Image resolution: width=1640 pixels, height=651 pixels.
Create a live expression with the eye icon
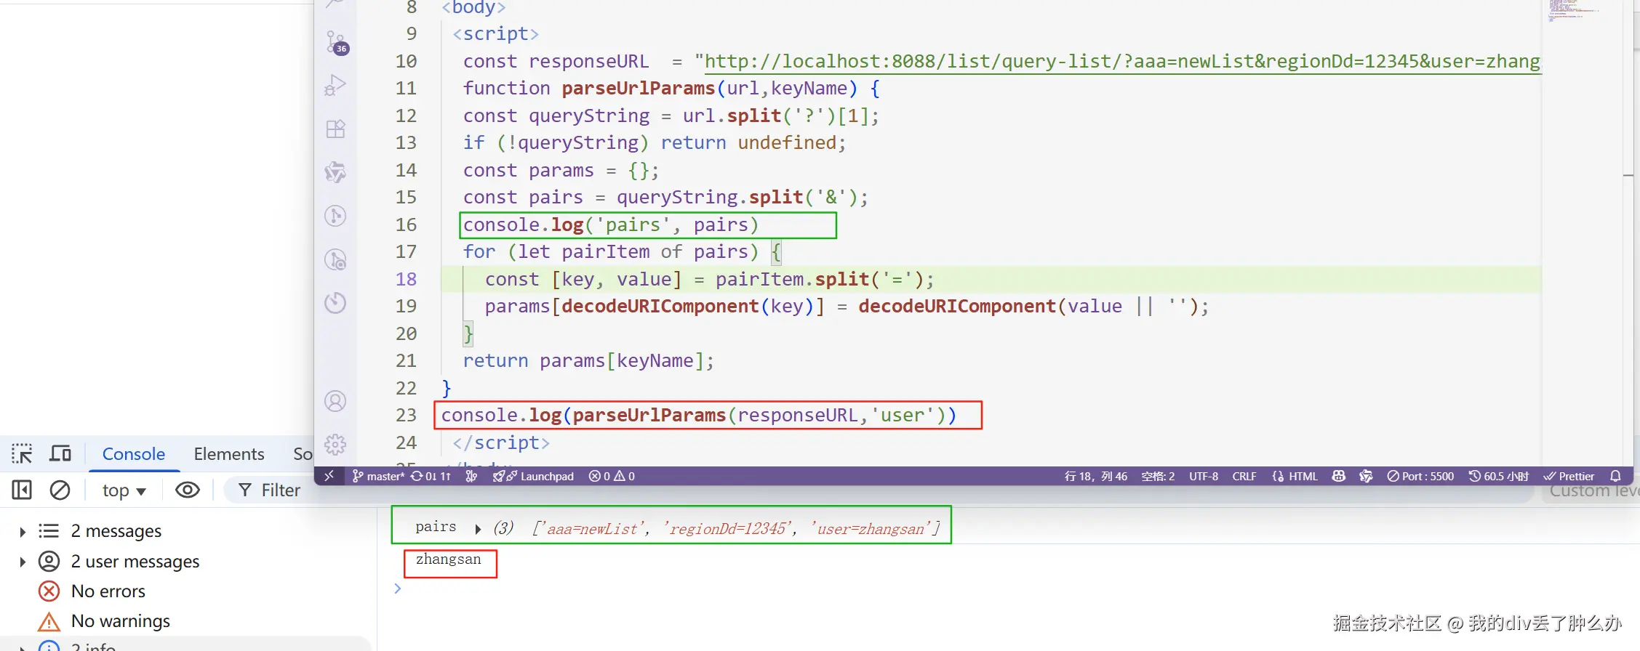pyautogui.click(x=188, y=490)
